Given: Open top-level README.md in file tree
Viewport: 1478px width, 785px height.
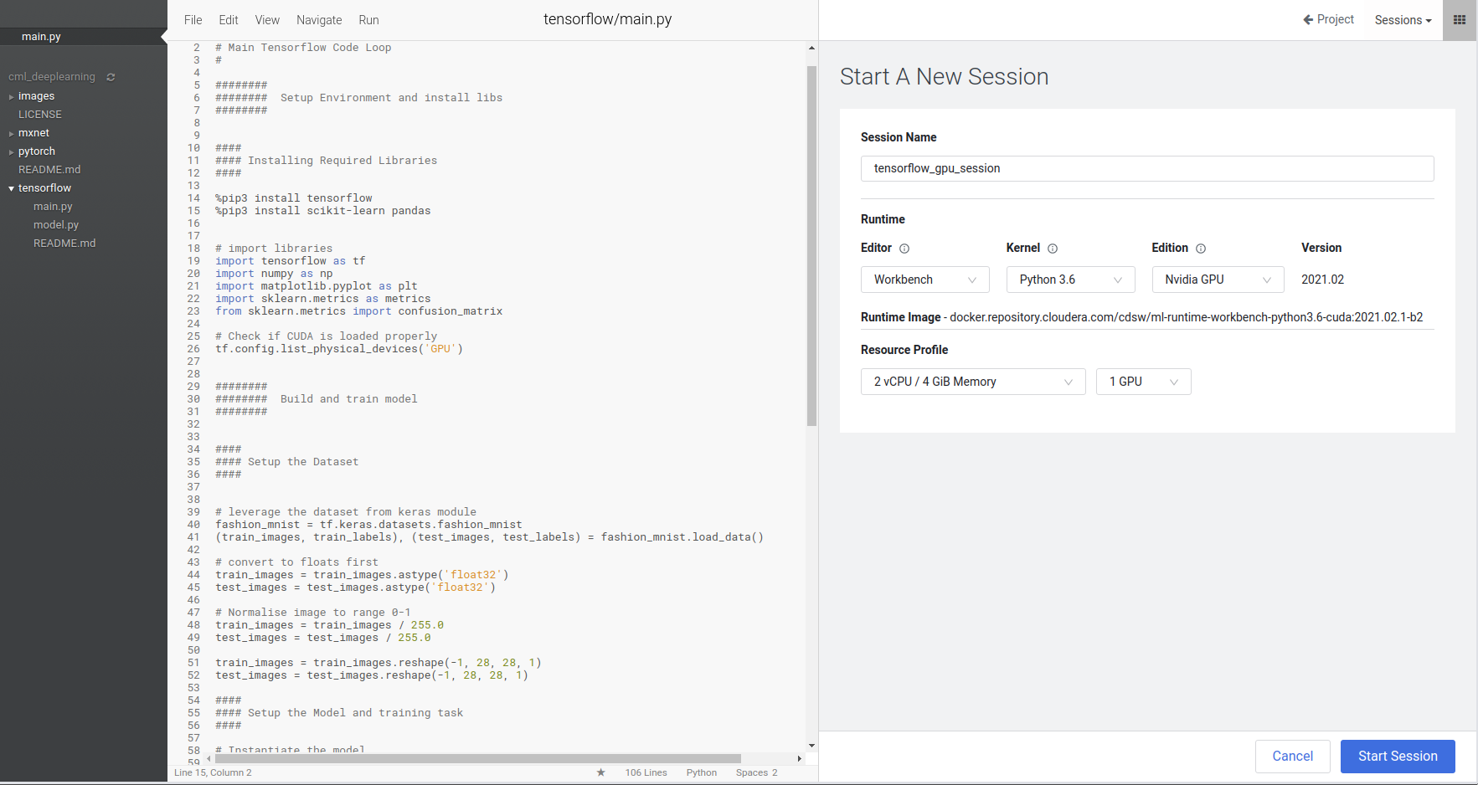Looking at the screenshot, I should coord(49,170).
